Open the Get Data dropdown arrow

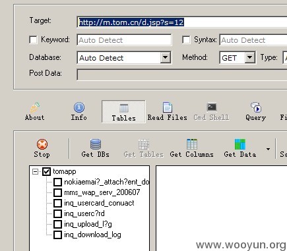(268, 149)
